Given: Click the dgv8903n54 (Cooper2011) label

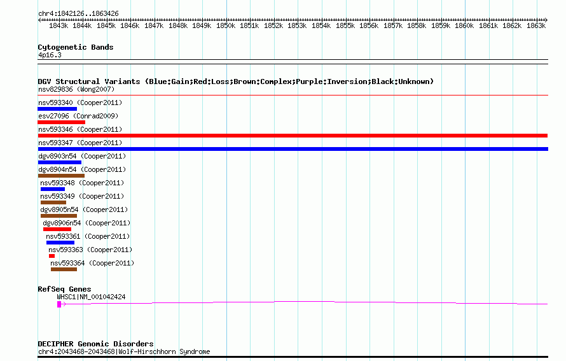Looking at the screenshot, I should (82, 156).
